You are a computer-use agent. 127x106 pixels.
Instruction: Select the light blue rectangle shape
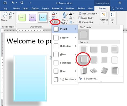[30, 78]
